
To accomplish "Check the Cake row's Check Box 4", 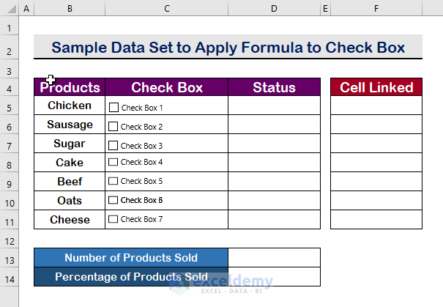I will coord(113,162).
